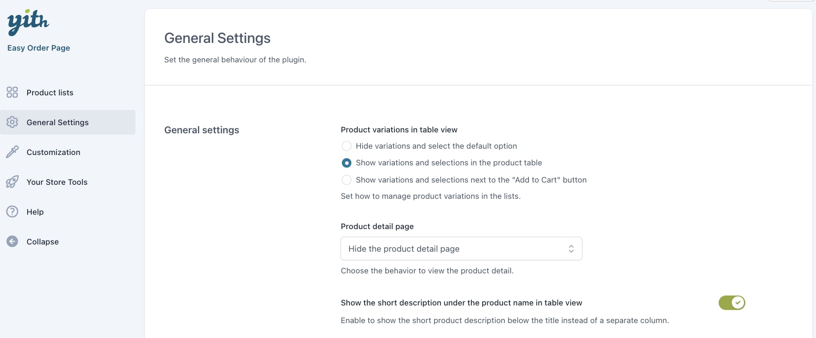The height and width of the screenshot is (338, 816).
Task: Open the Product lists menu item
Action: 68,93
